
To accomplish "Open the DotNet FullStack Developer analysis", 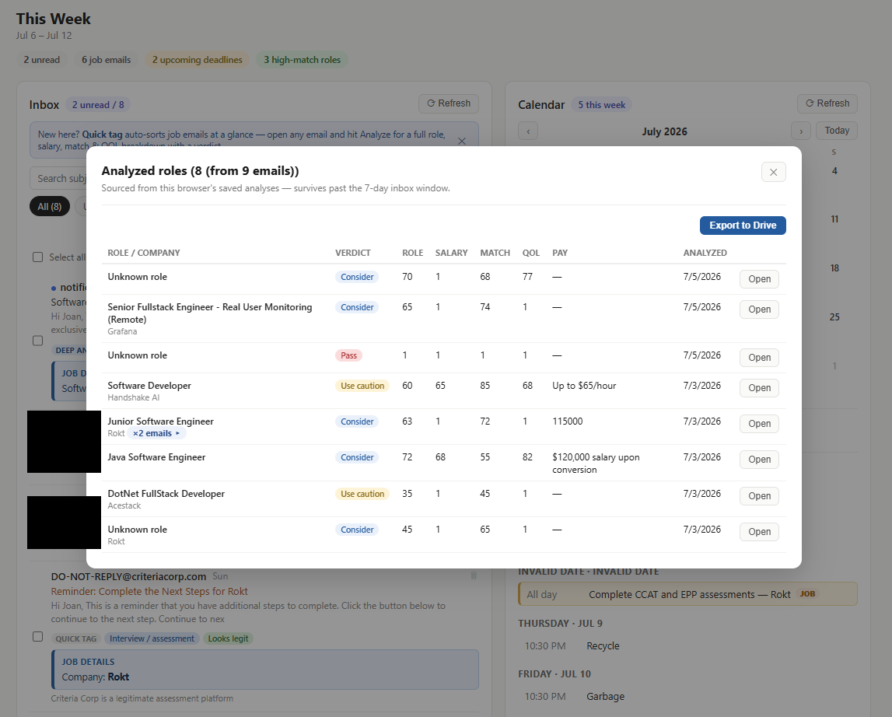I will tap(759, 495).
